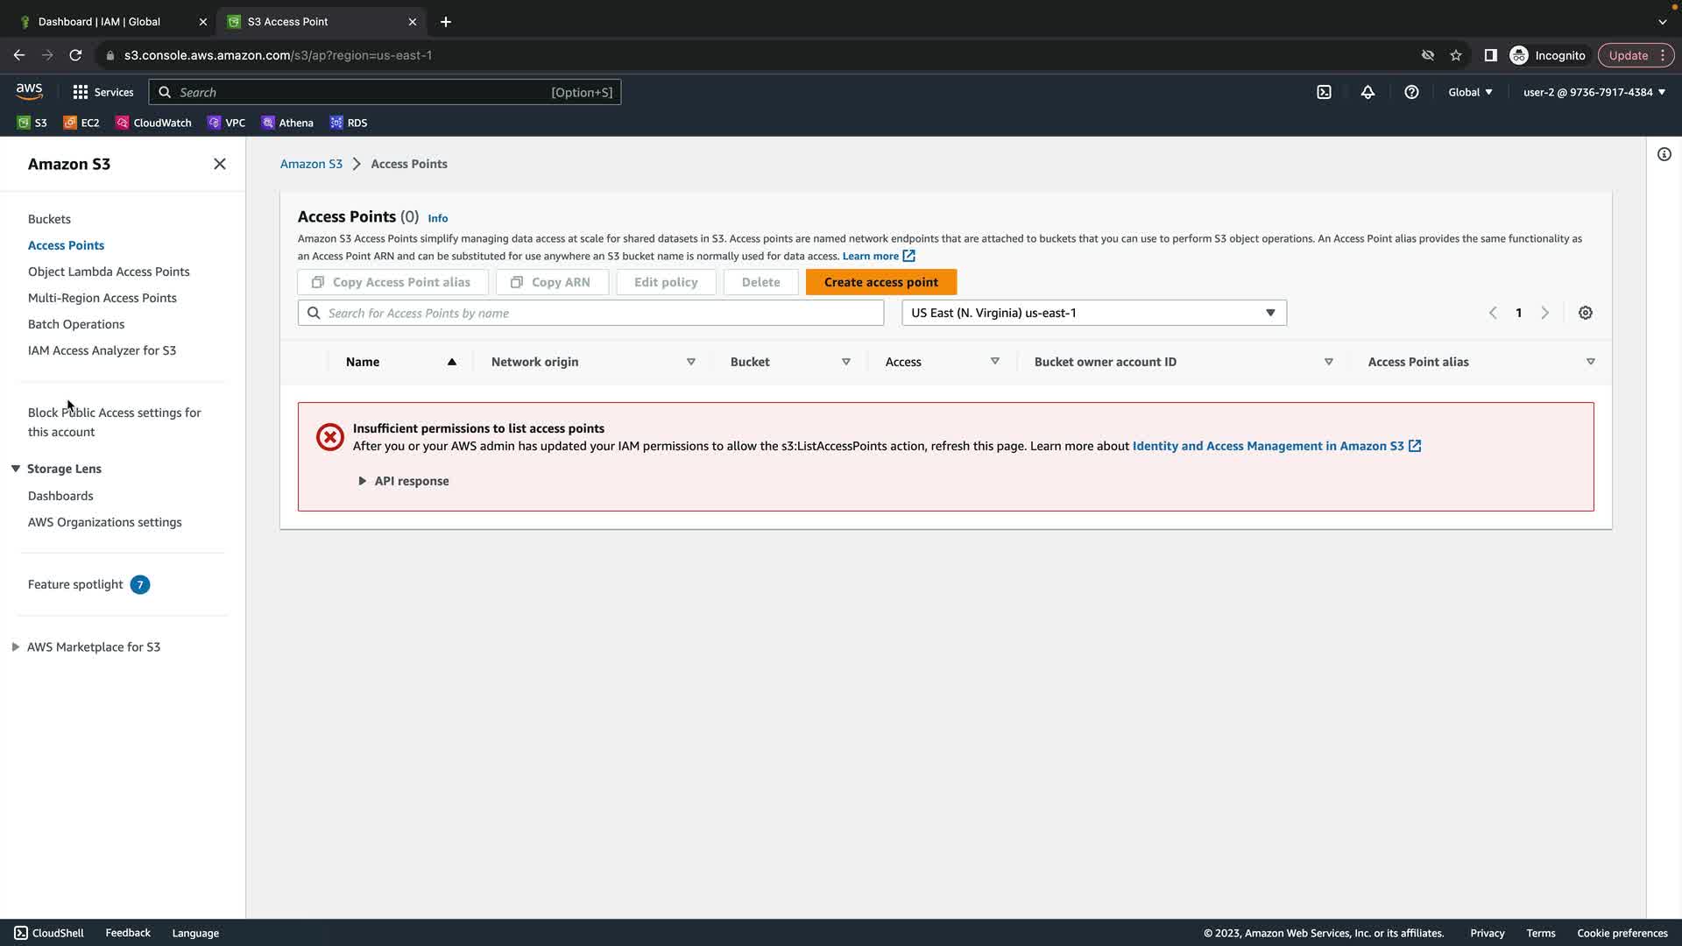This screenshot has height=946, width=1682.
Task: Open the Services grid menu
Action: pos(102,92)
